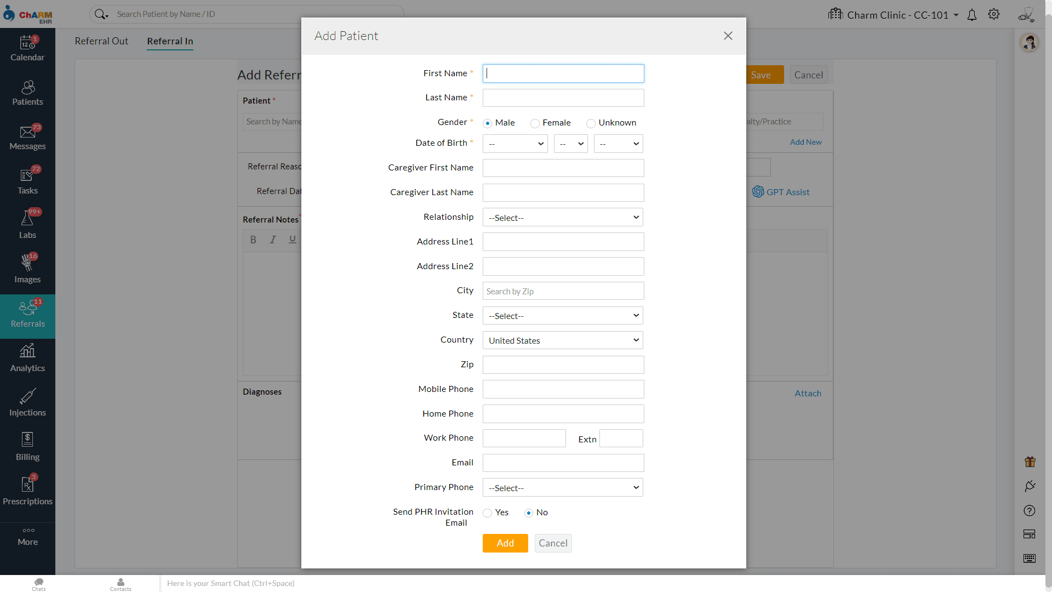Open the Relationship dropdown

(x=563, y=217)
